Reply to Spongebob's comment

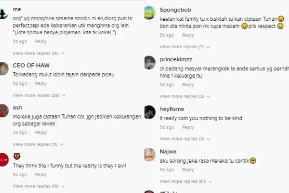pyautogui.click(x=188, y=35)
